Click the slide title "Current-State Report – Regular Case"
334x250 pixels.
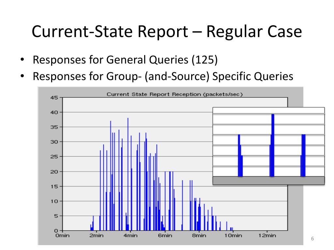pos(167,32)
